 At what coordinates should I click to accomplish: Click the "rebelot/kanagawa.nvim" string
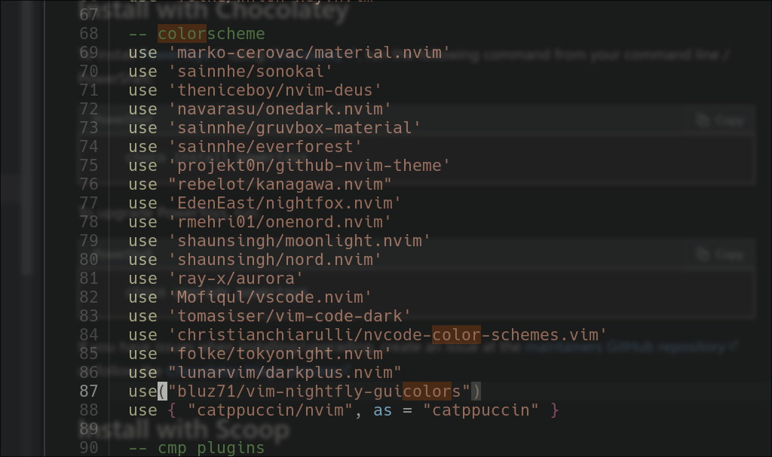tap(280, 184)
